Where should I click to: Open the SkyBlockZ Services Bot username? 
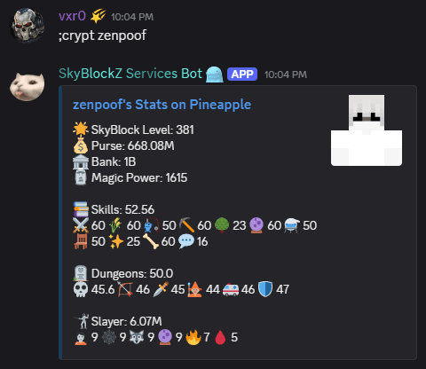(130, 74)
